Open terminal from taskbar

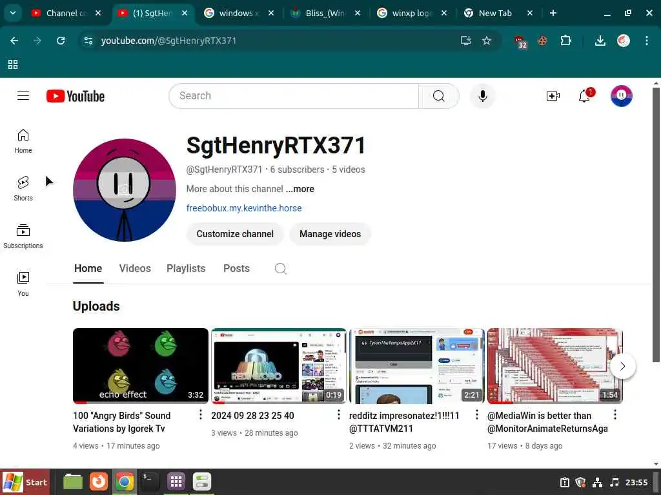(x=150, y=481)
